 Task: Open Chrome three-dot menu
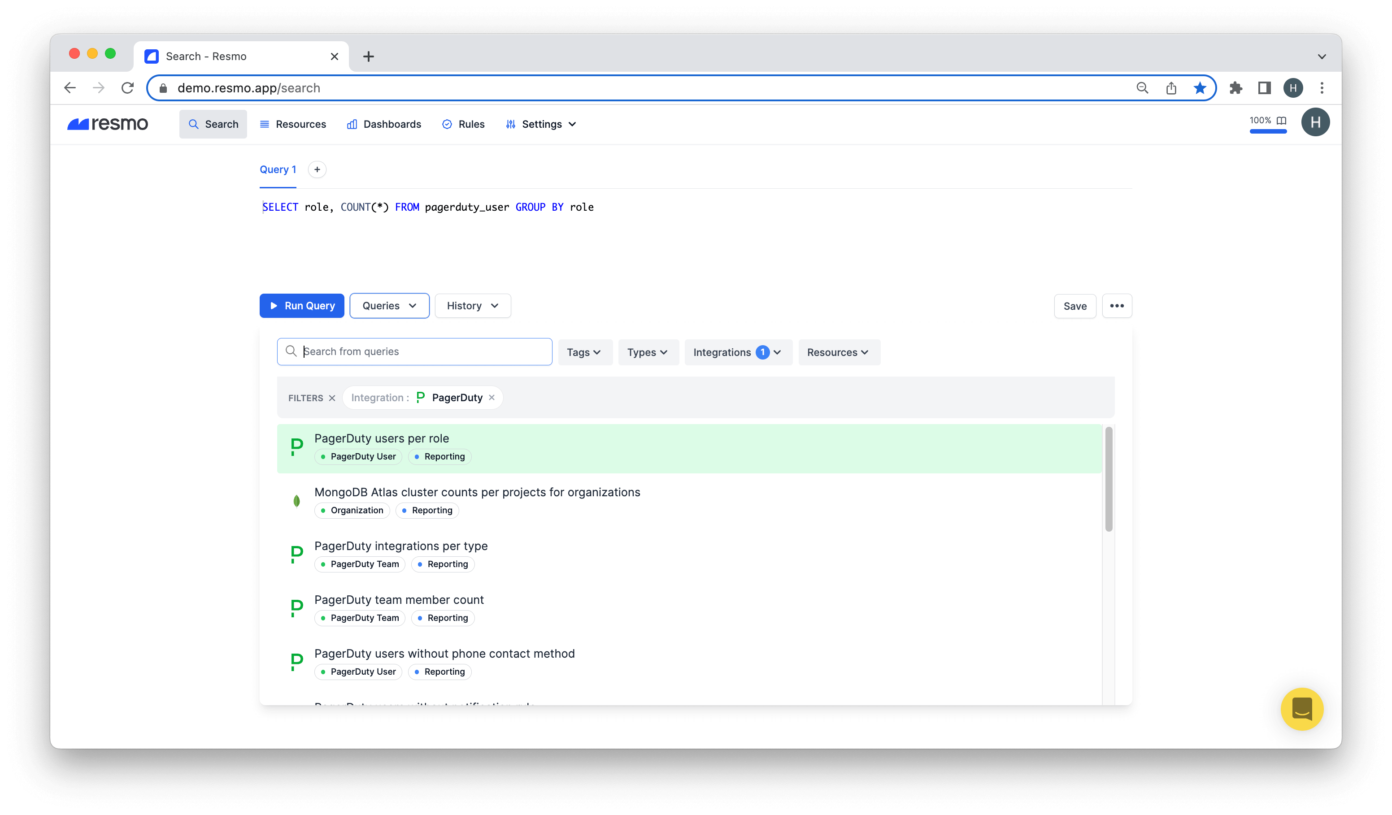coord(1322,88)
